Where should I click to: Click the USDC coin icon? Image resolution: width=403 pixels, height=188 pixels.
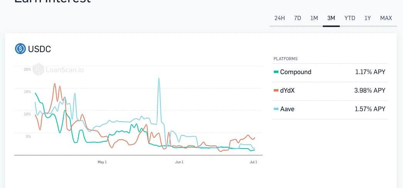(20, 49)
